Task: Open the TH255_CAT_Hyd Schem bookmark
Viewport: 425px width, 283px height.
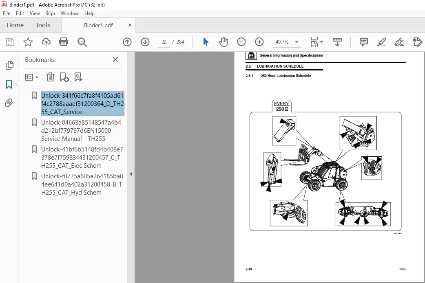Action: (x=82, y=184)
